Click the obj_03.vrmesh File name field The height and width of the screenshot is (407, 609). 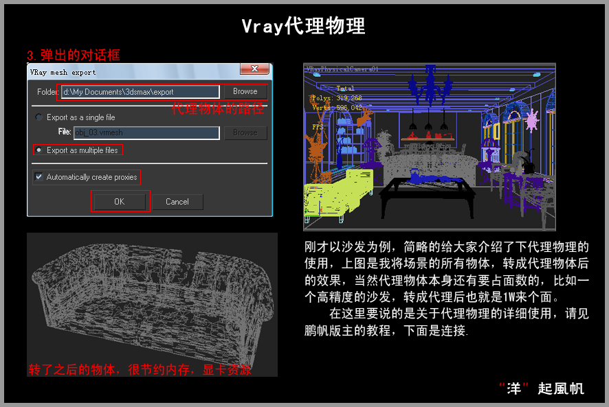click(x=146, y=132)
